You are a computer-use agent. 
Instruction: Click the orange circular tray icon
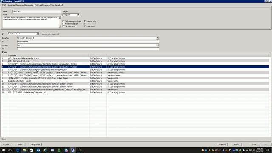(203, 150)
